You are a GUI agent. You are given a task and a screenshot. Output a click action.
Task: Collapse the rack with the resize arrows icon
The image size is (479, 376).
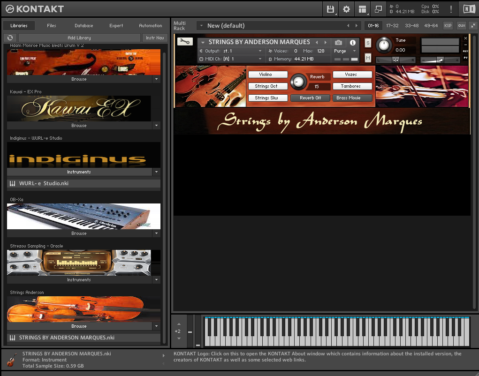(472, 26)
